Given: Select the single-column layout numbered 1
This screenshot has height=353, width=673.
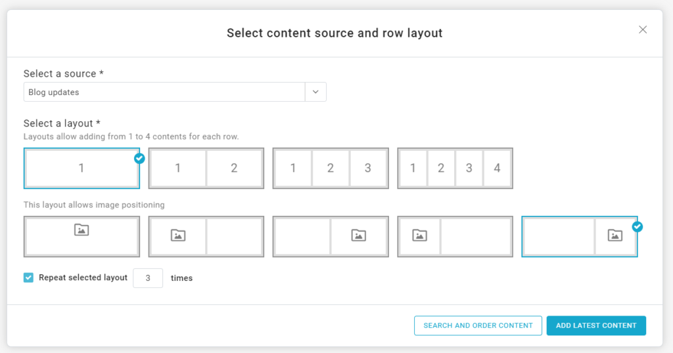Looking at the screenshot, I should 81,168.
